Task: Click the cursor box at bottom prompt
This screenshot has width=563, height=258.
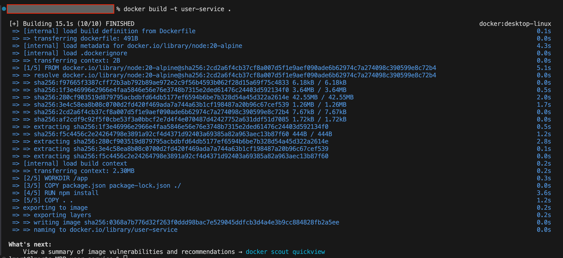Action: (125, 257)
